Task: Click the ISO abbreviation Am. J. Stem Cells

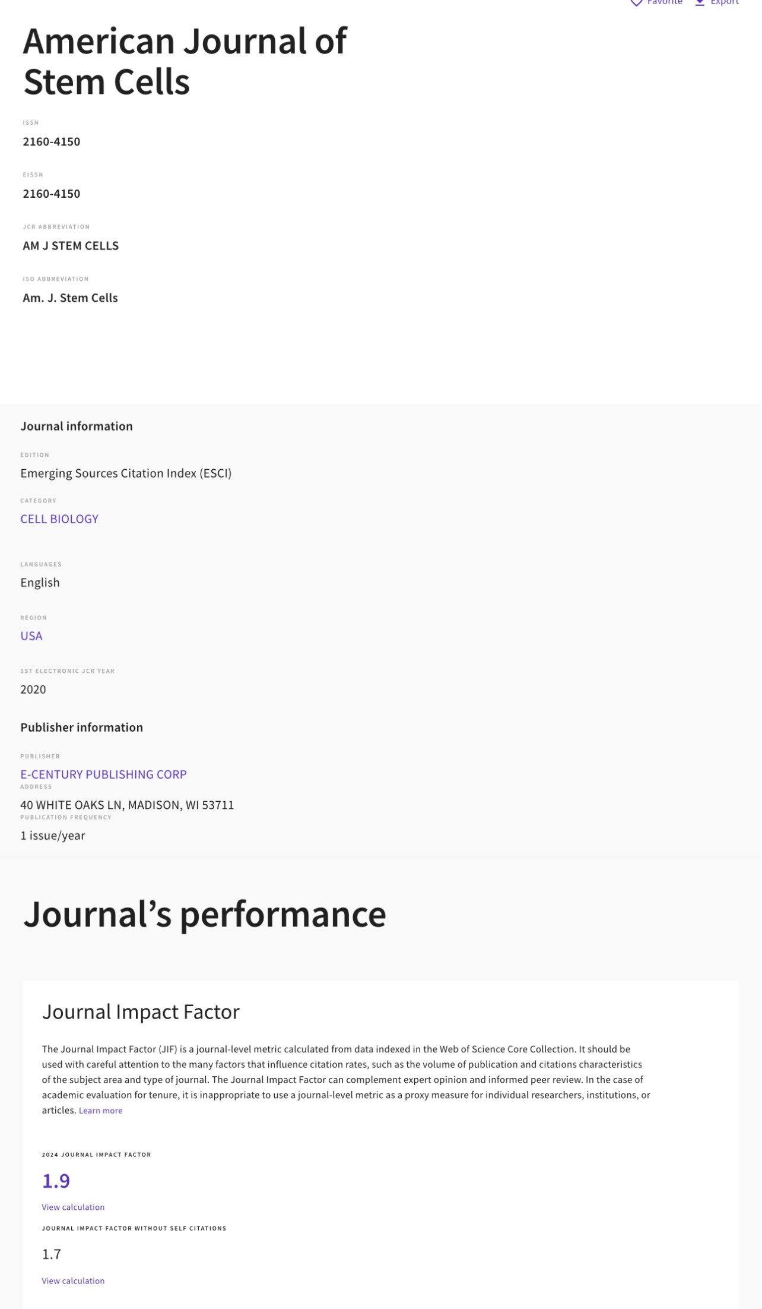Action: [70, 298]
